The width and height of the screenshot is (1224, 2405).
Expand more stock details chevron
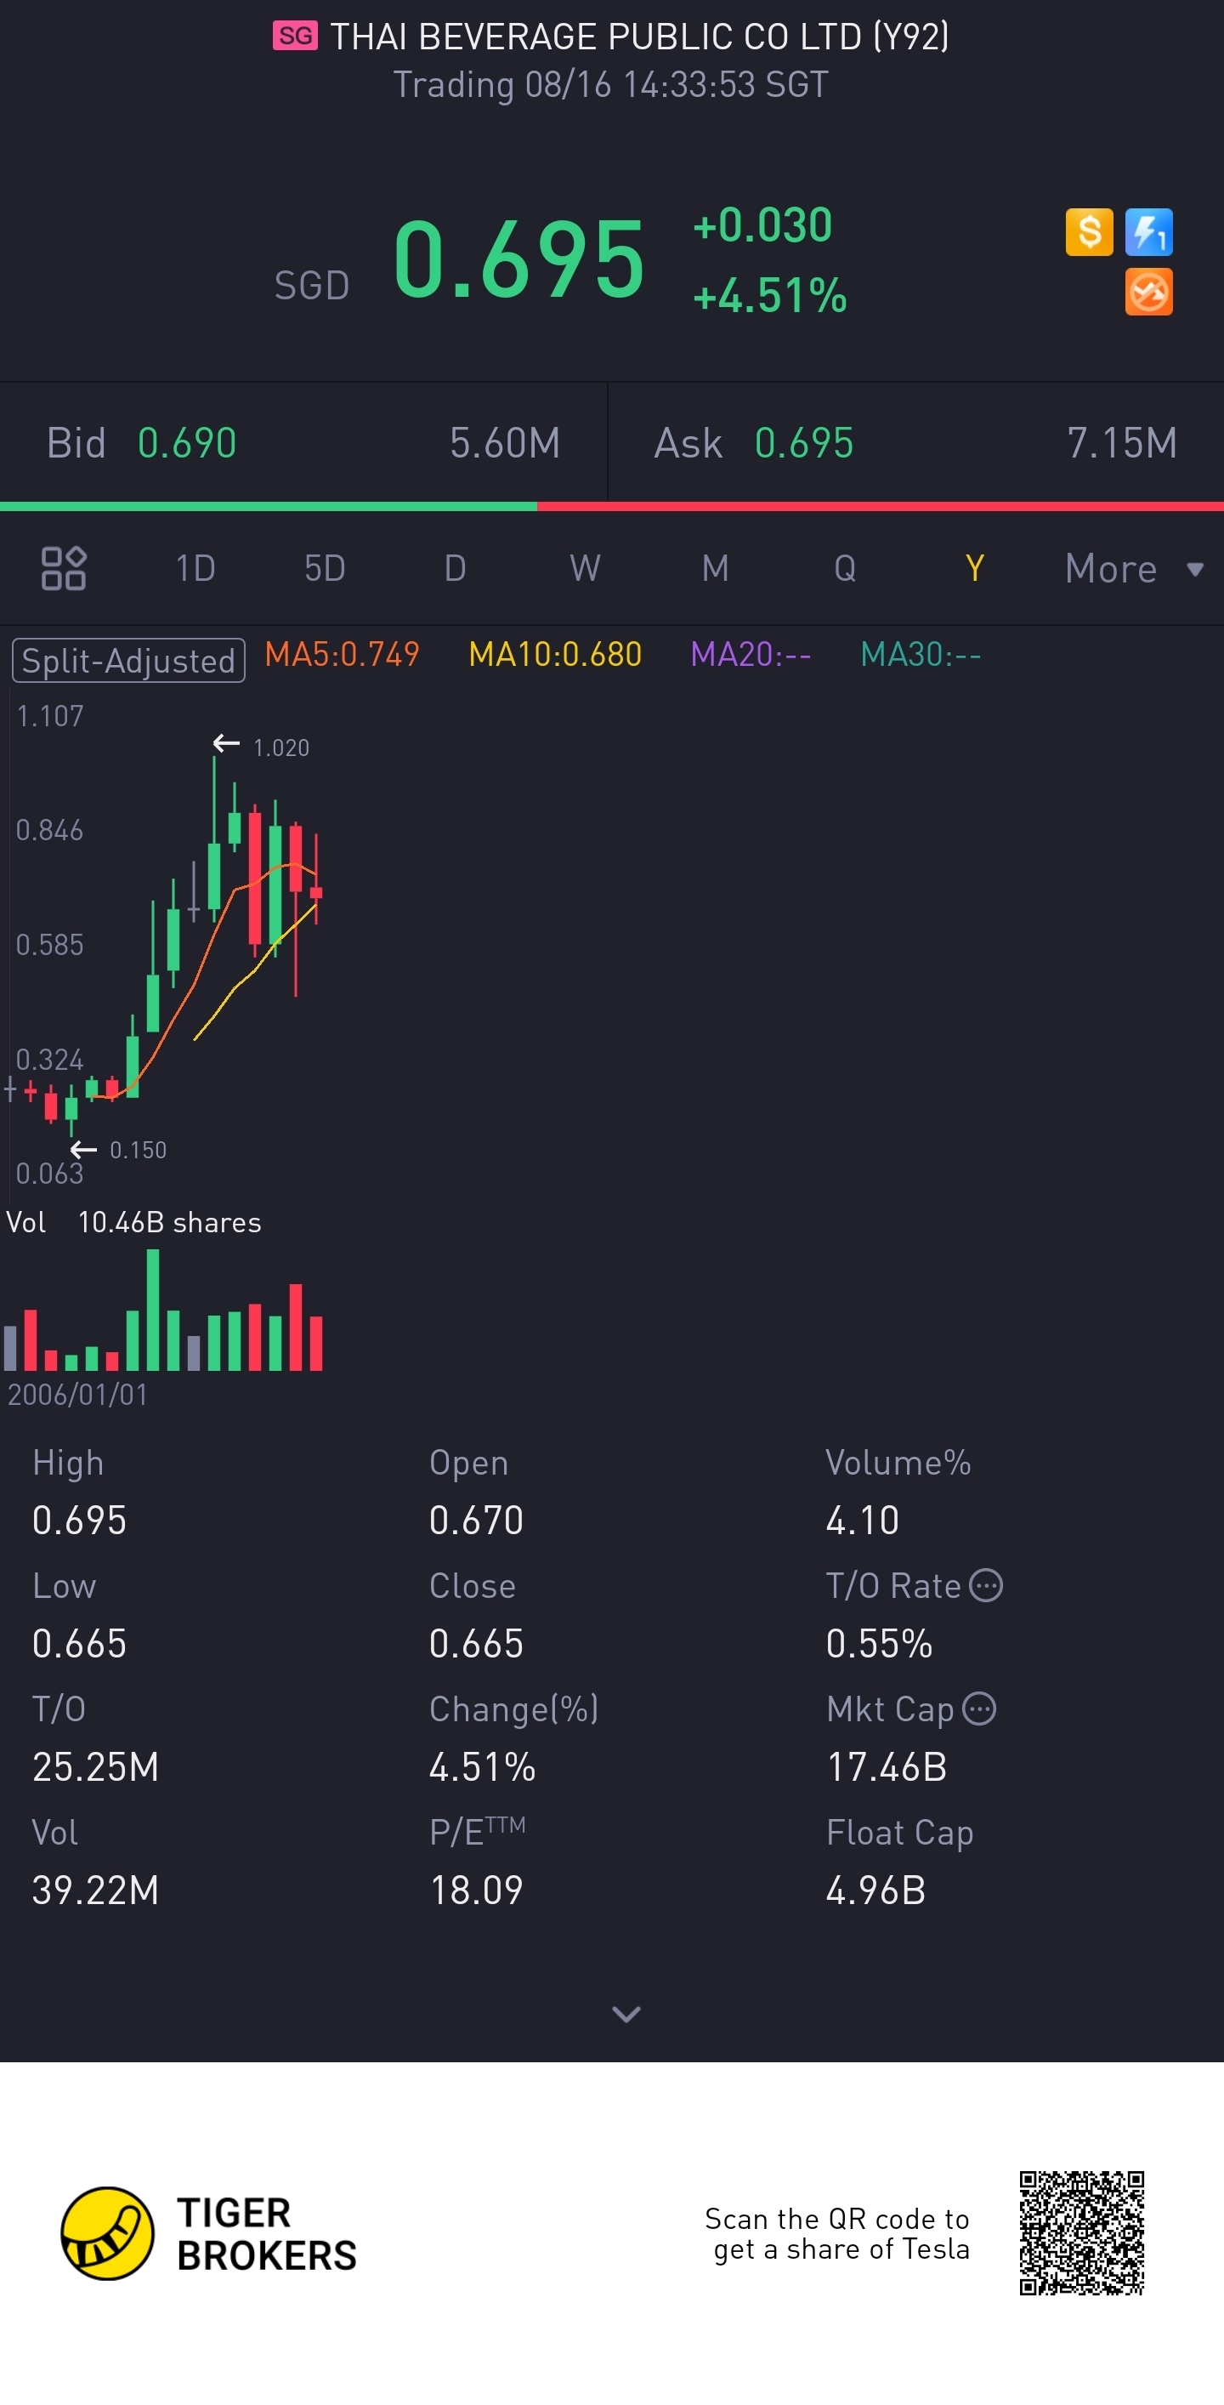tap(625, 2014)
